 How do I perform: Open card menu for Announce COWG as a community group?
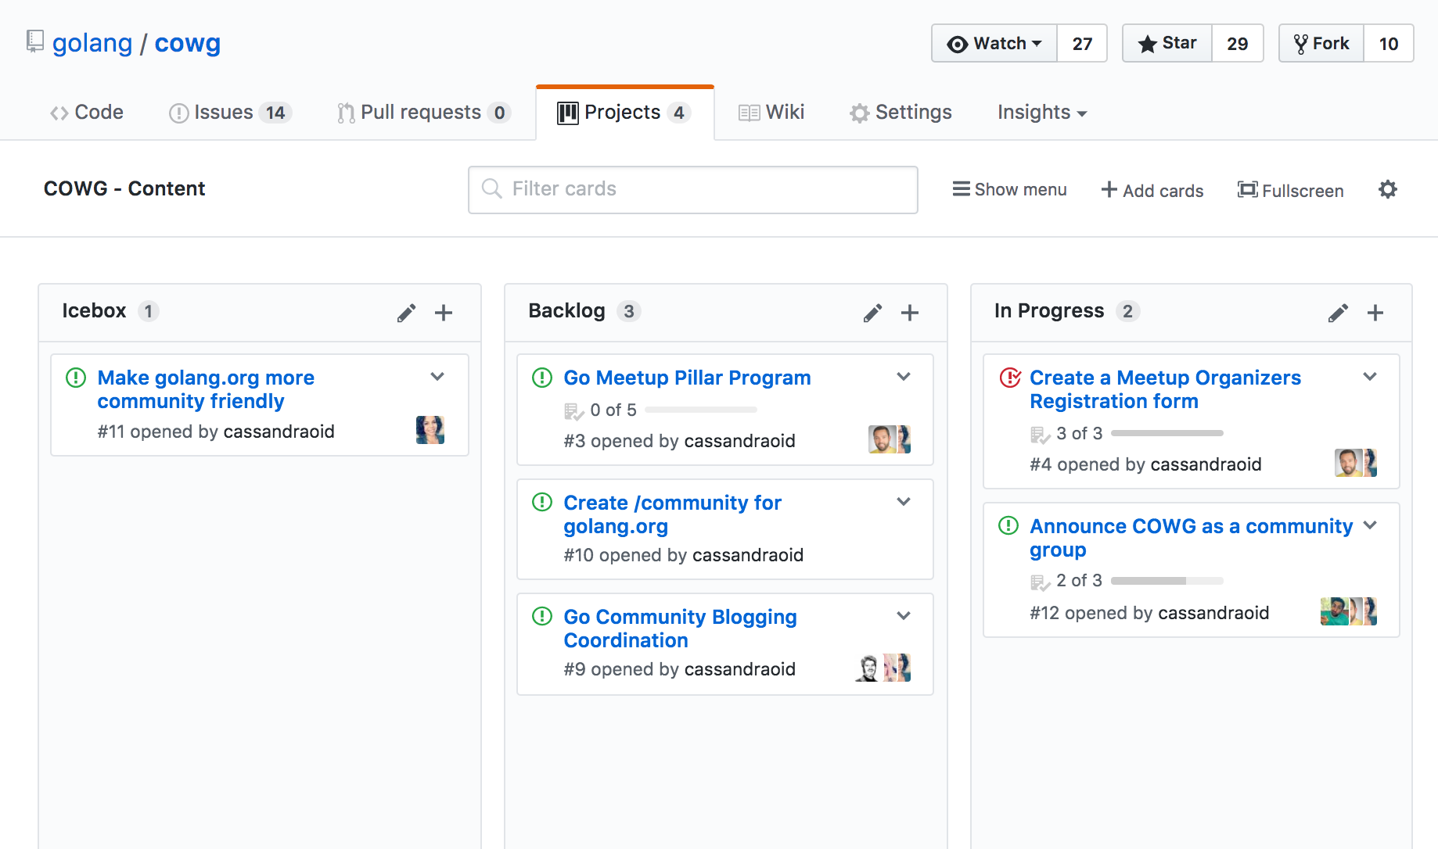[x=1370, y=525]
